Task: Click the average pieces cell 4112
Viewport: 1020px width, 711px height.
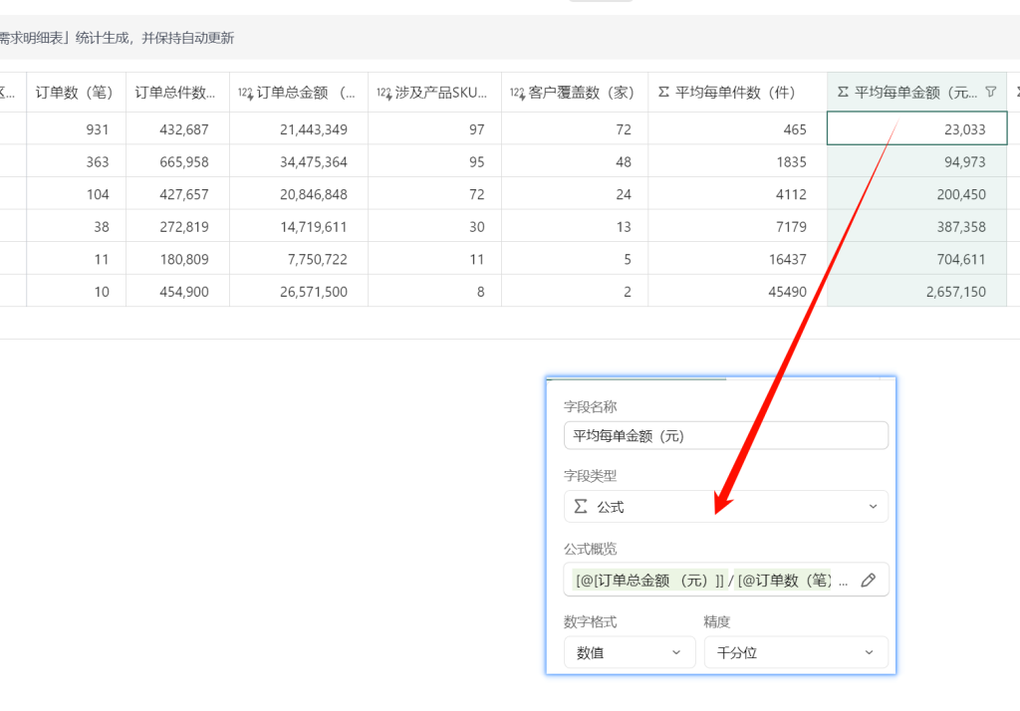Action: pyautogui.click(x=738, y=194)
